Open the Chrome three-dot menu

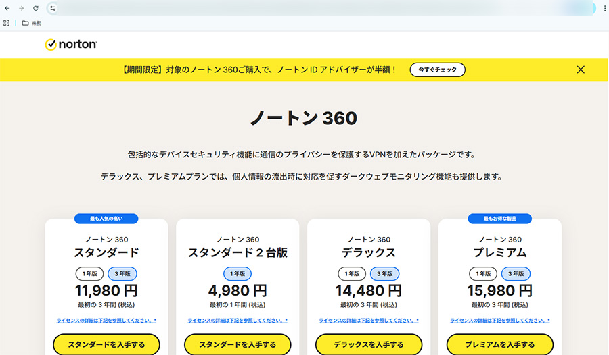pyautogui.click(x=602, y=8)
